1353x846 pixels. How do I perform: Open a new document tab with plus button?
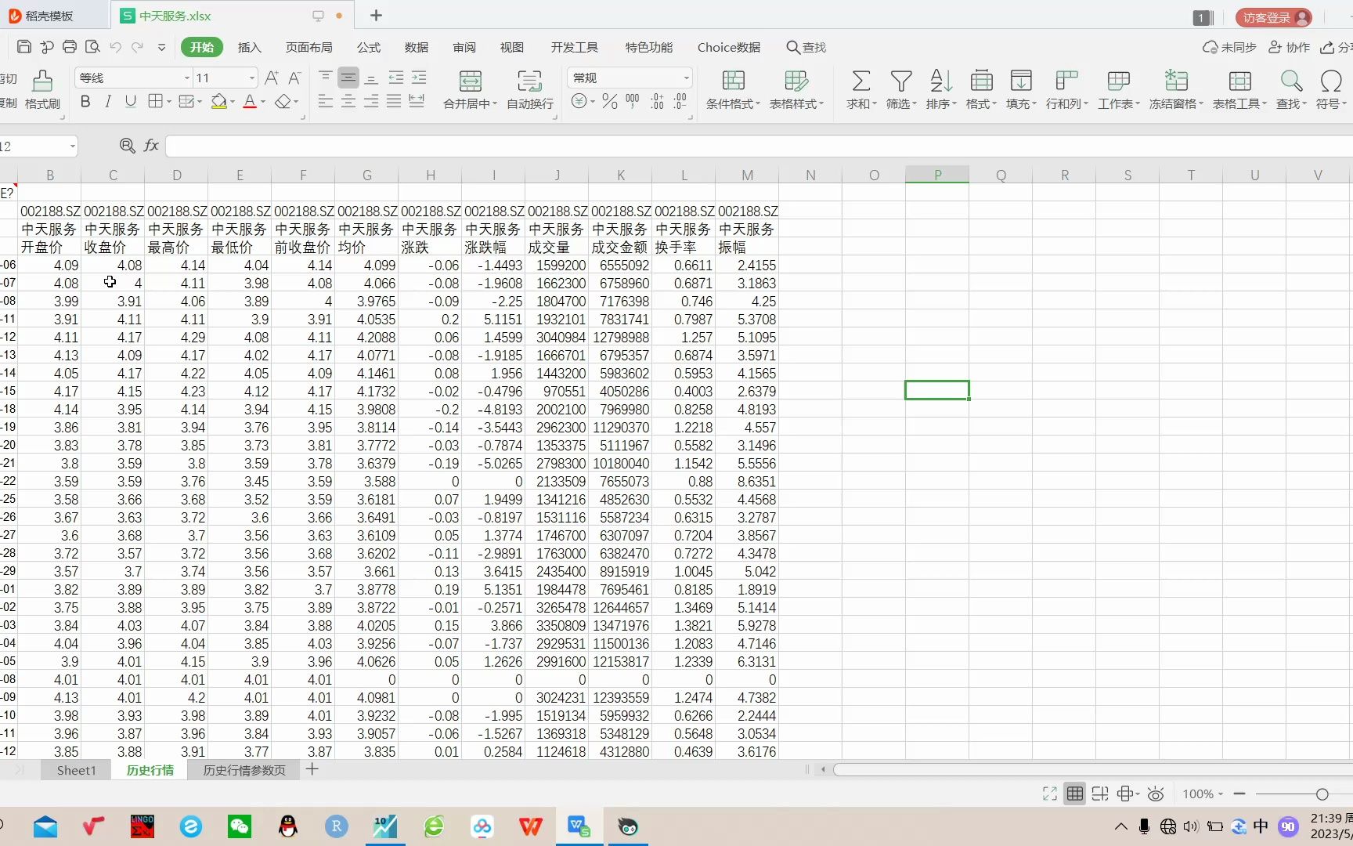(376, 16)
